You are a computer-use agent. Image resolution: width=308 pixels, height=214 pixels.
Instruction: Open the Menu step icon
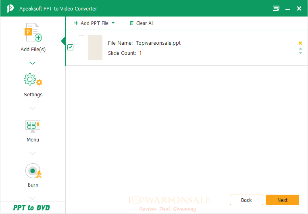pos(33,126)
